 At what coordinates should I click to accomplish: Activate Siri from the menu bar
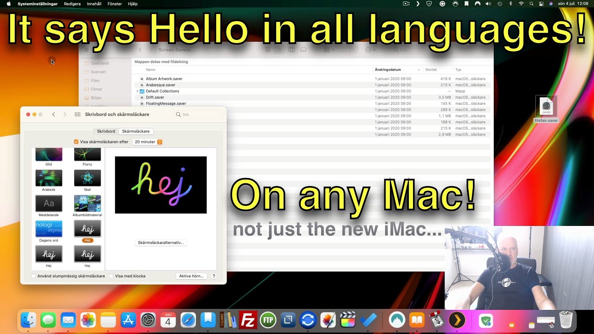551,4
